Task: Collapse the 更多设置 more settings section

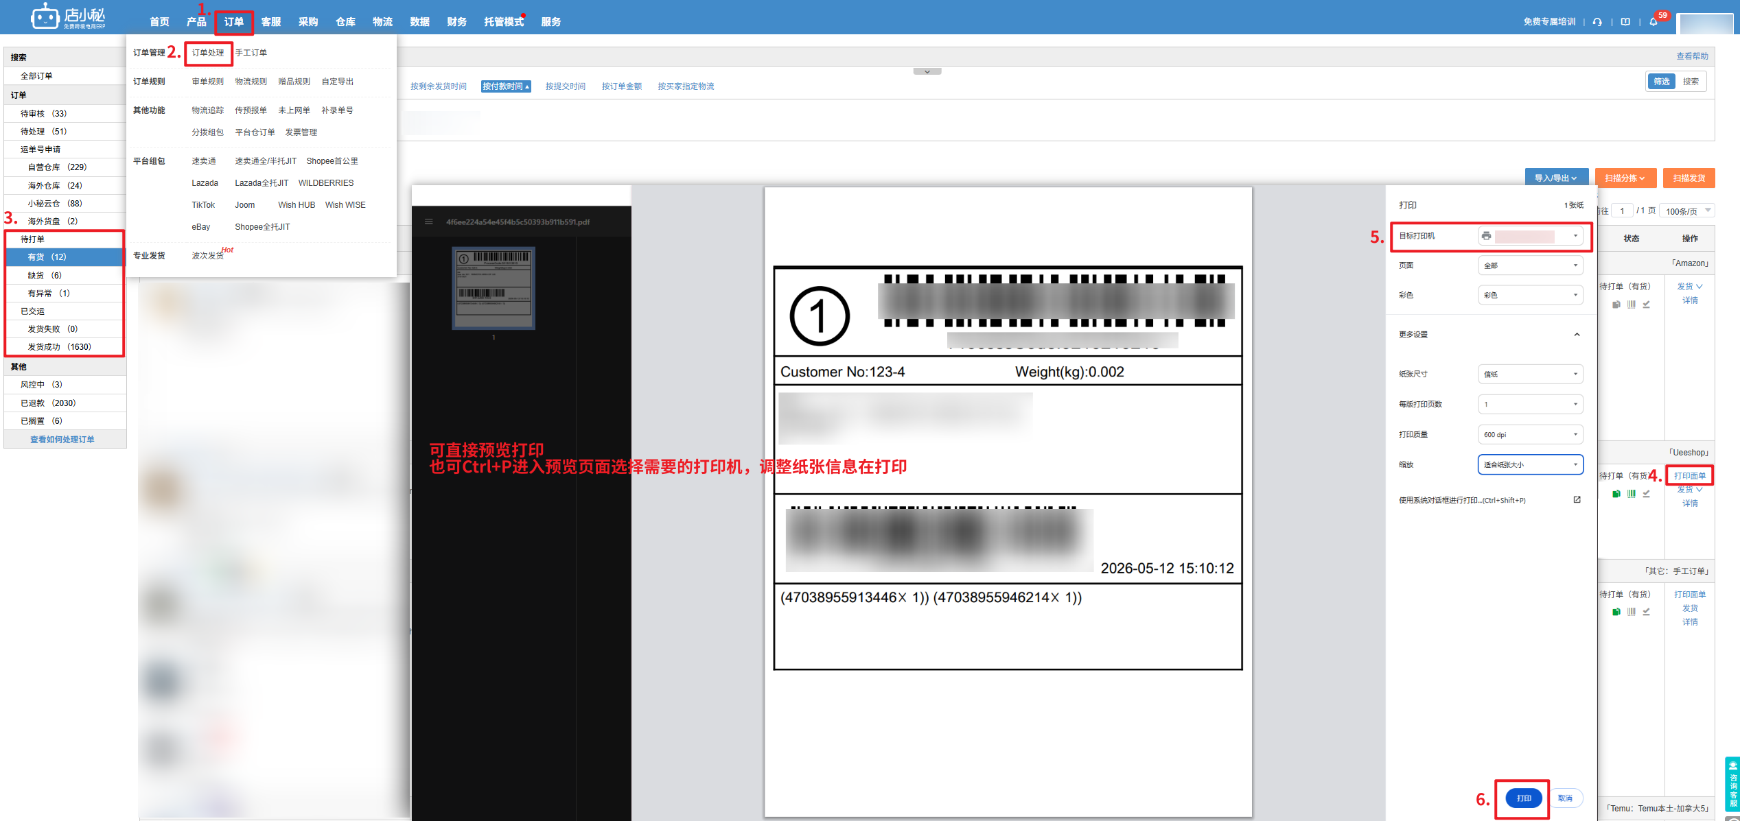Action: (1577, 335)
